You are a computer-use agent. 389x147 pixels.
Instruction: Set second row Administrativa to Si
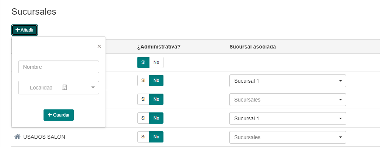(143, 80)
